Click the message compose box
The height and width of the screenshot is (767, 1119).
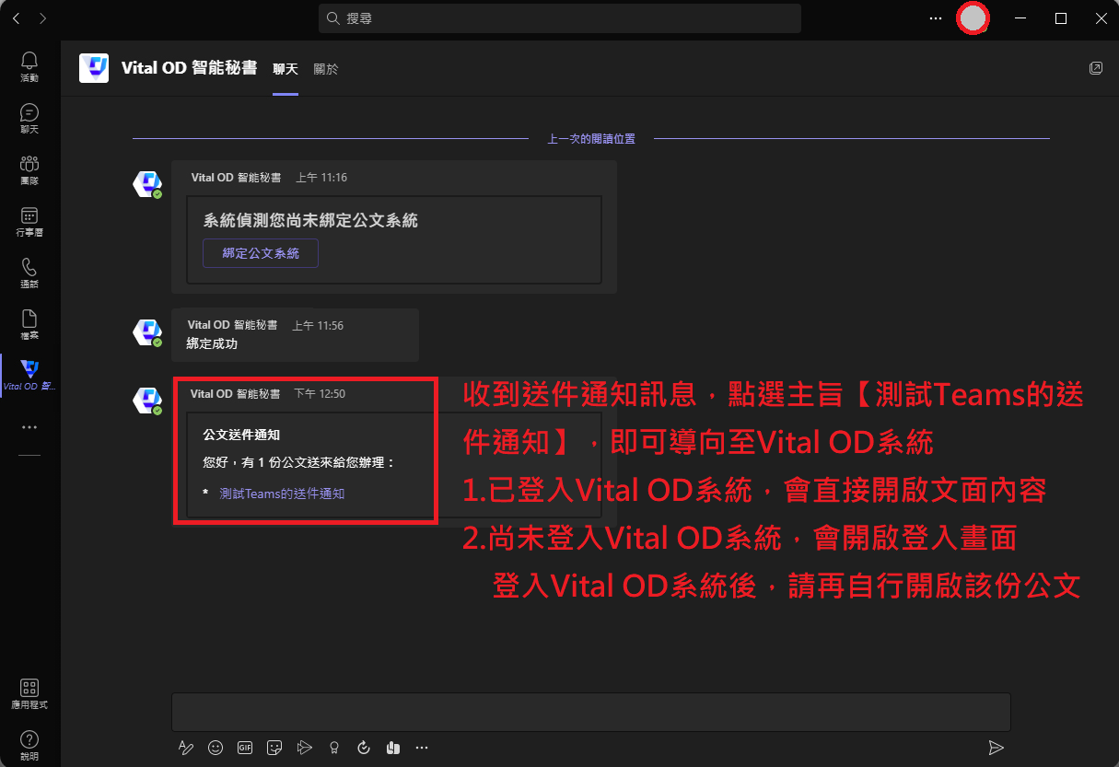click(x=590, y=712)
